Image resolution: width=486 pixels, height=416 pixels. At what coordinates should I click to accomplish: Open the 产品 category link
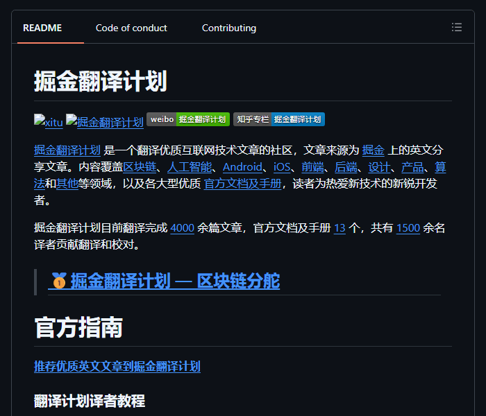(x=412, y=167)
